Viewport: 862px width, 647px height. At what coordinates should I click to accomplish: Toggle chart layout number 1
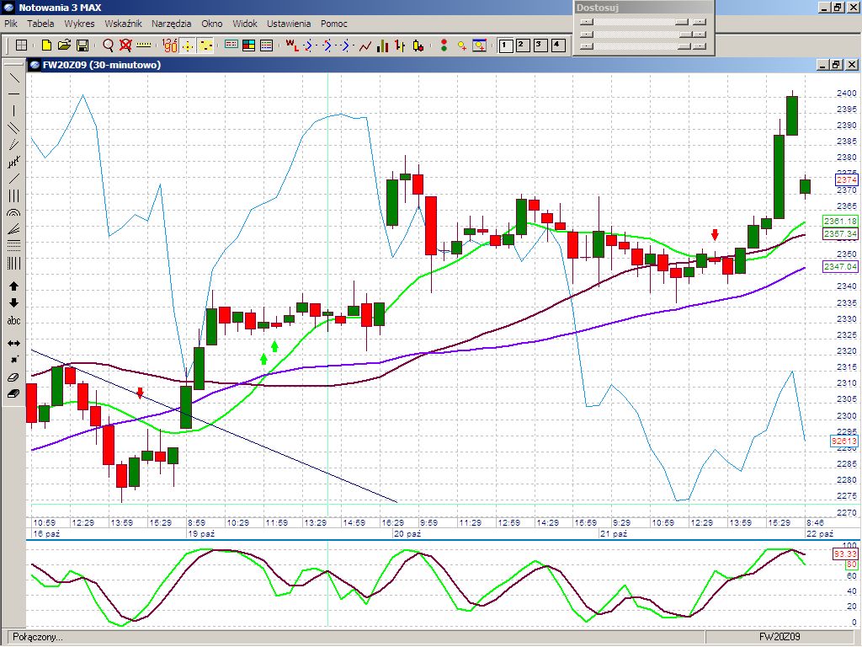pyautogui.click(x=505, y=45)
